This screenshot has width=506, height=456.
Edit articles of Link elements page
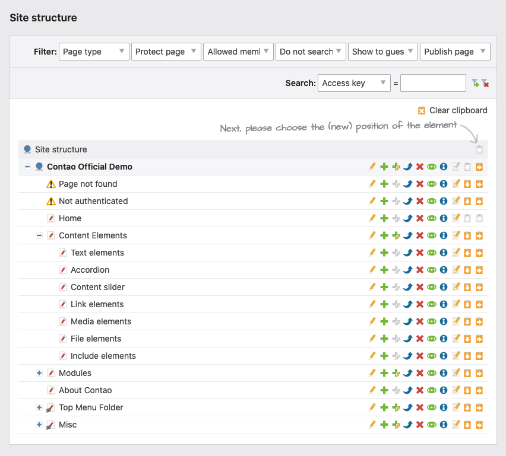pyautogui.click(x=456, y=304)
